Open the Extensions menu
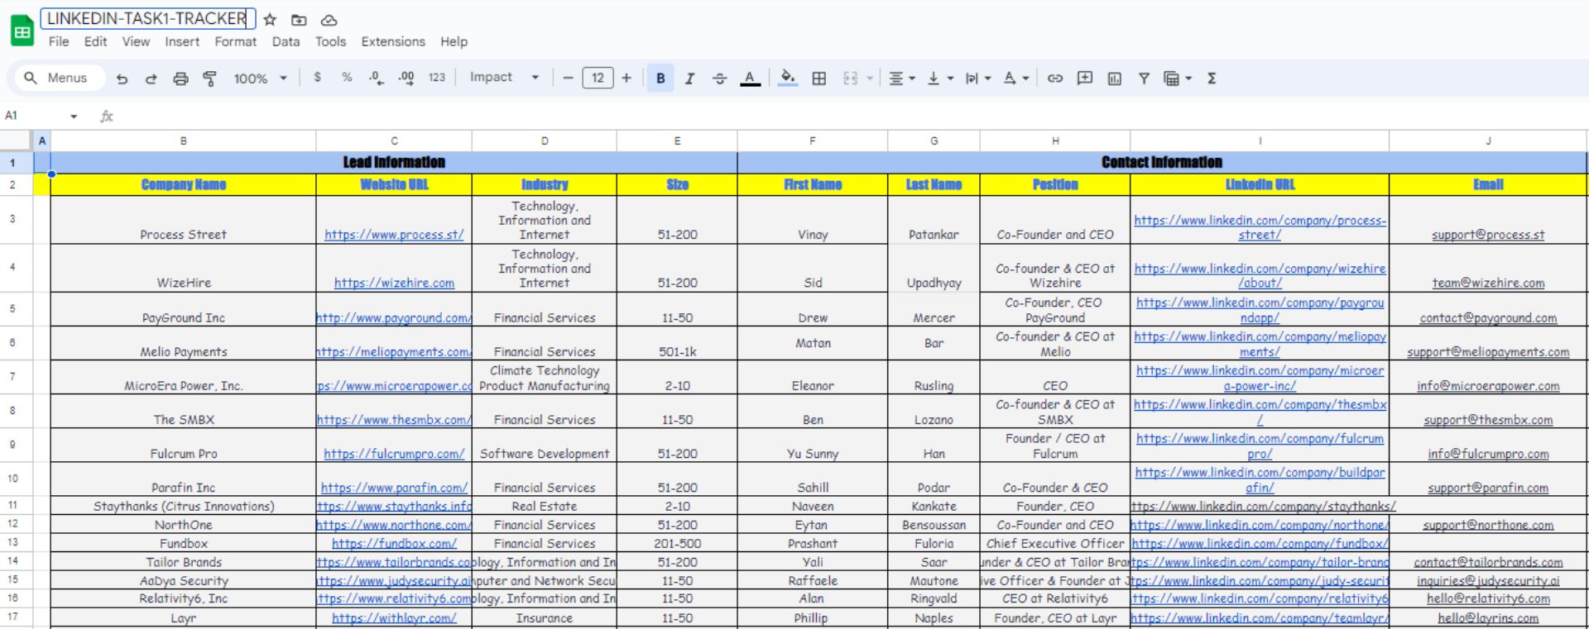This screenshot has width=1589, height=629. pos(393,41)
